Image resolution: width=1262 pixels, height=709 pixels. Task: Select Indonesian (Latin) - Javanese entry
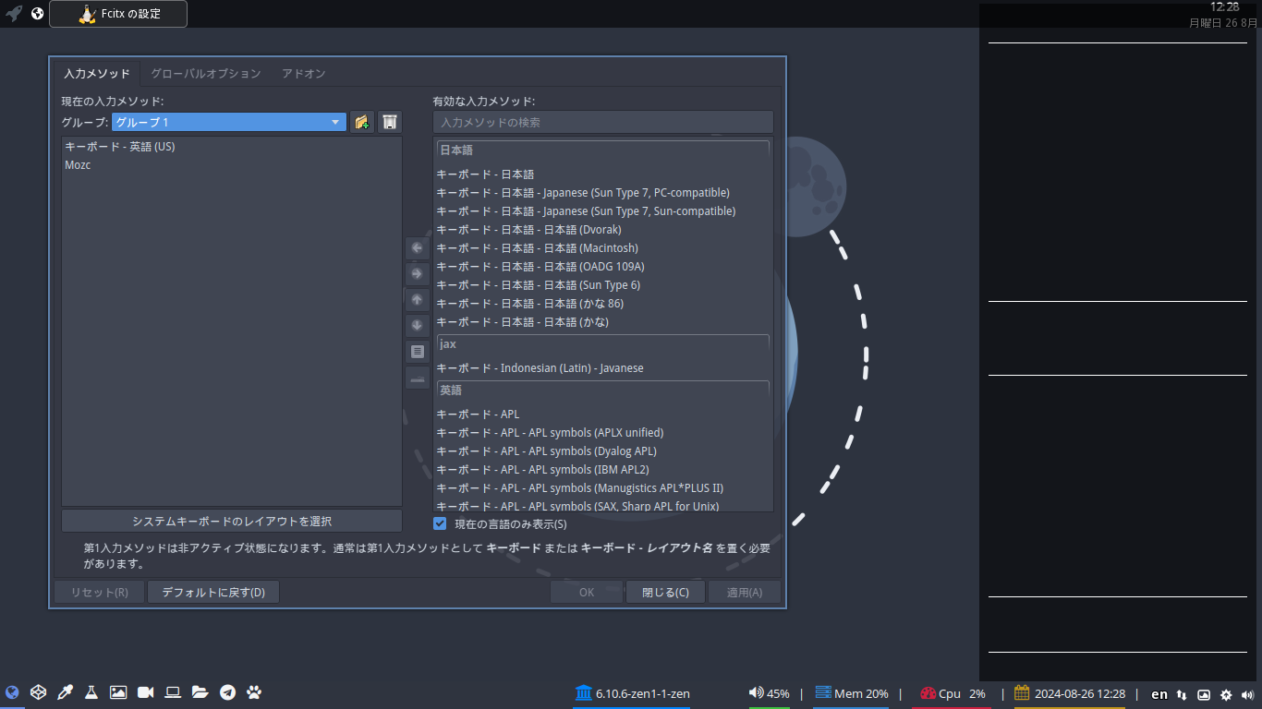(602, 367)
